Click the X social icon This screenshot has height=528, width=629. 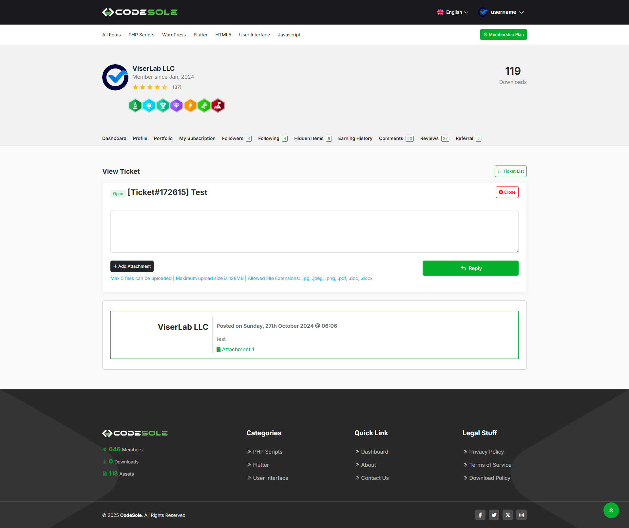pos(507,515)
